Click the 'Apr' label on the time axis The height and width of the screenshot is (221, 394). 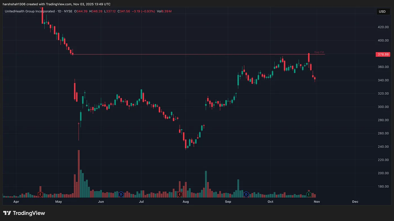click(16, 202)
